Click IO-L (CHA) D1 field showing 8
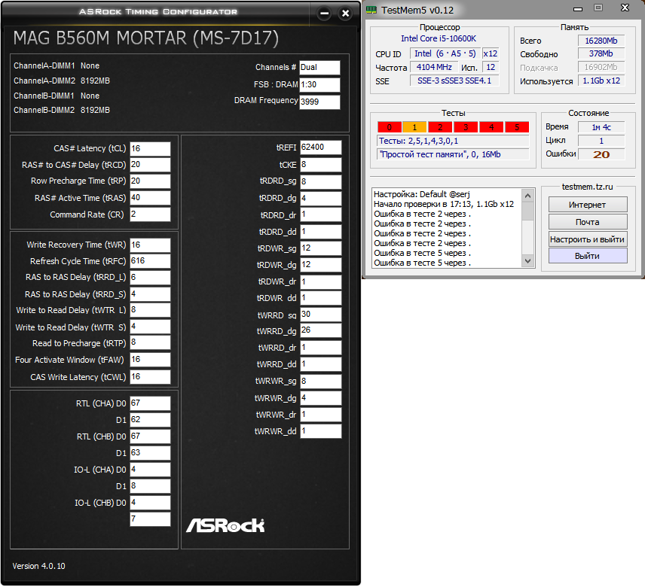Image resolution: width=645 pixels, height=587 pixels. point(150,486)
